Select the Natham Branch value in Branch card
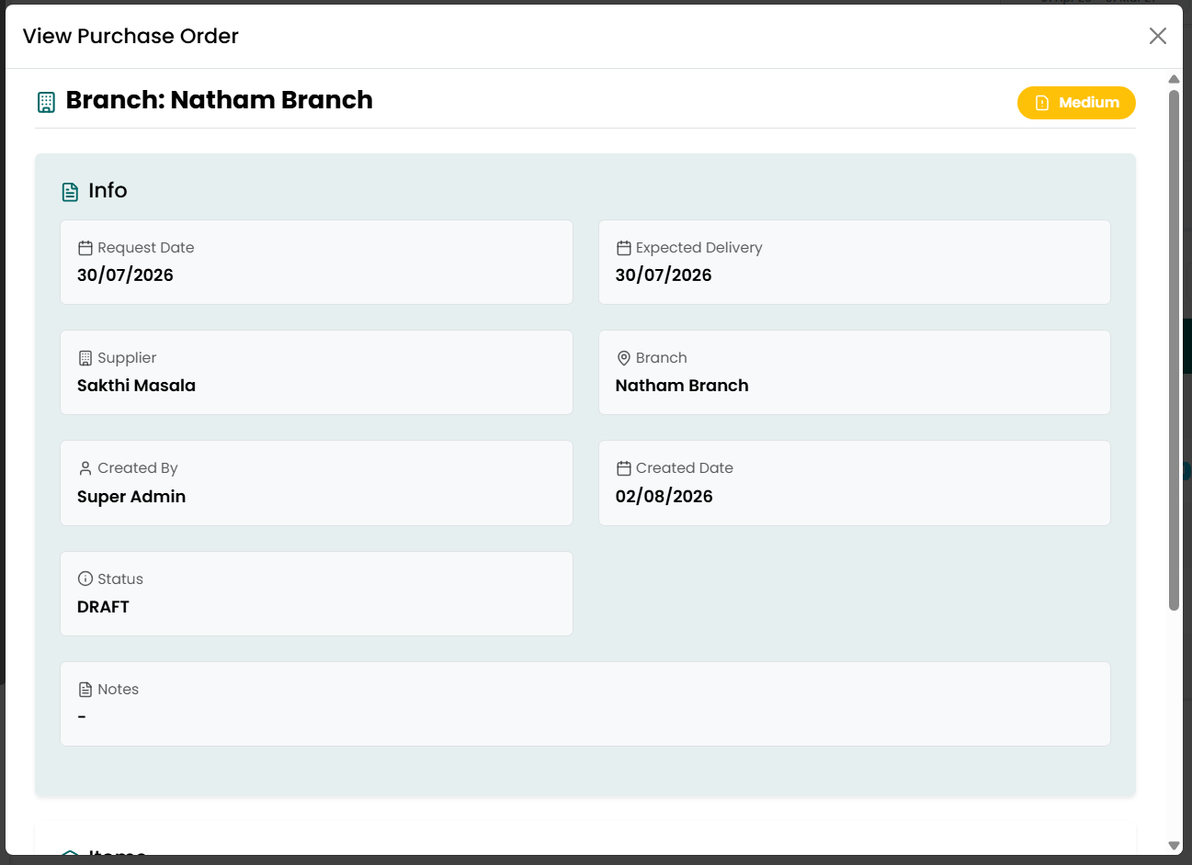This screenshot has height=865, width=1192. pyautogui.click(x=682, y=386)
